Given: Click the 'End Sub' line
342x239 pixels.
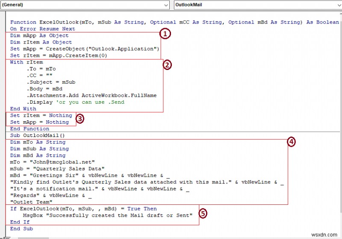Looking at the screenshot, I should 22,229.
